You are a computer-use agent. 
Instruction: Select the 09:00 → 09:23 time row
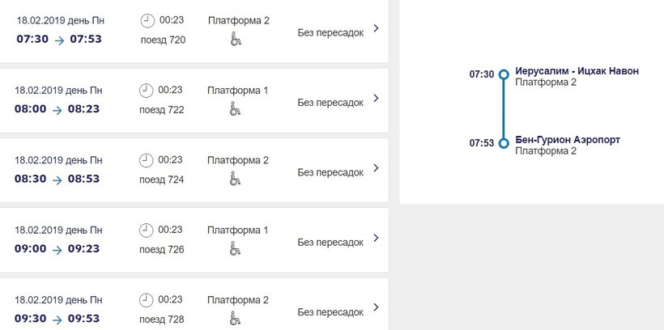pyautogui.click(x=57, y=249)
